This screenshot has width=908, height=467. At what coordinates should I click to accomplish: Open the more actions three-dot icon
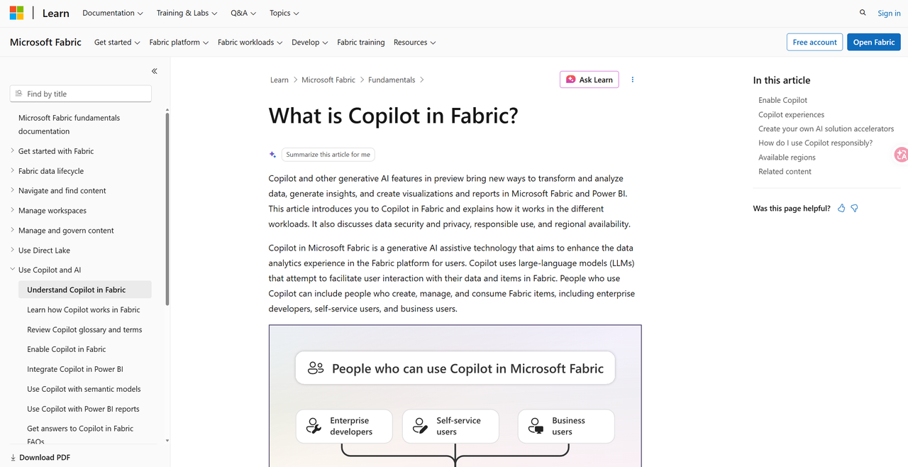(632, 79)
